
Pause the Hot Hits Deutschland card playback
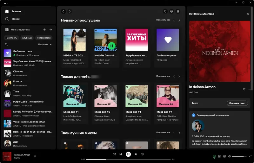[x=112, y=46]
